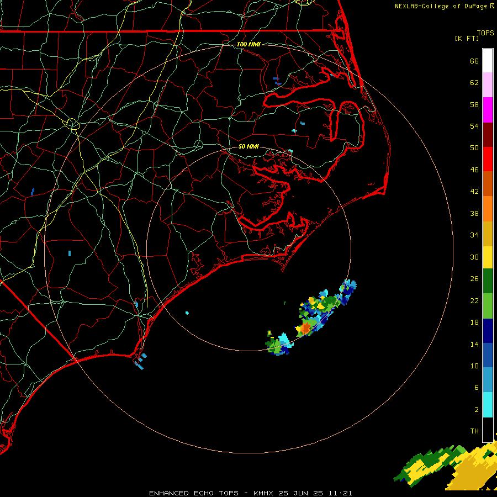Click the "NEXLAB-College of DuPage" title text
This screenshot has width=497, height=497.
click(x=441, y=6)
